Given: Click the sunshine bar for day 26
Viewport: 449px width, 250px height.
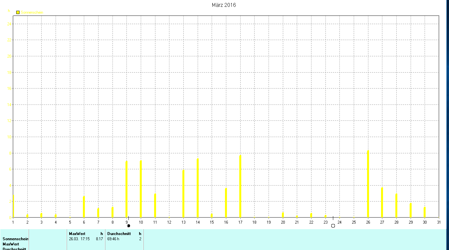Looking at the screenshot, I should click(368, 184).
